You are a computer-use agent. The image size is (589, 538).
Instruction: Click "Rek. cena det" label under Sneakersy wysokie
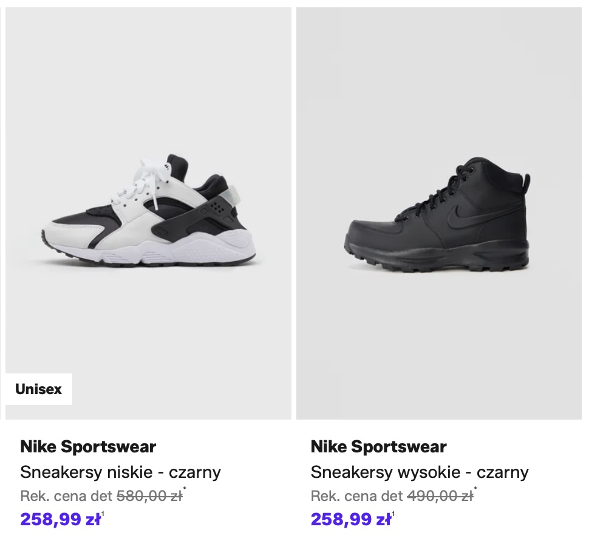point(356,496)
